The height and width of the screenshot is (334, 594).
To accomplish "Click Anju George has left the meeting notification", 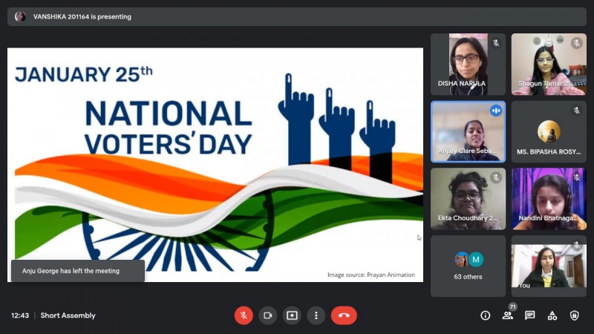I will click(78, 271).
